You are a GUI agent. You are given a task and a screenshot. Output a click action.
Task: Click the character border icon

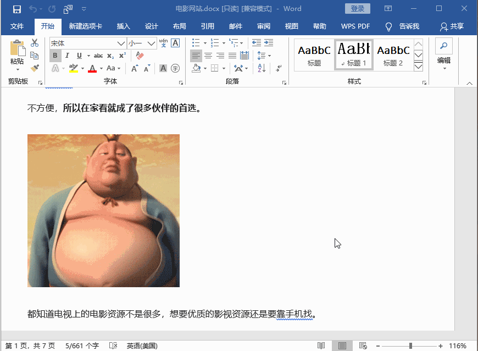pos(175,43)
